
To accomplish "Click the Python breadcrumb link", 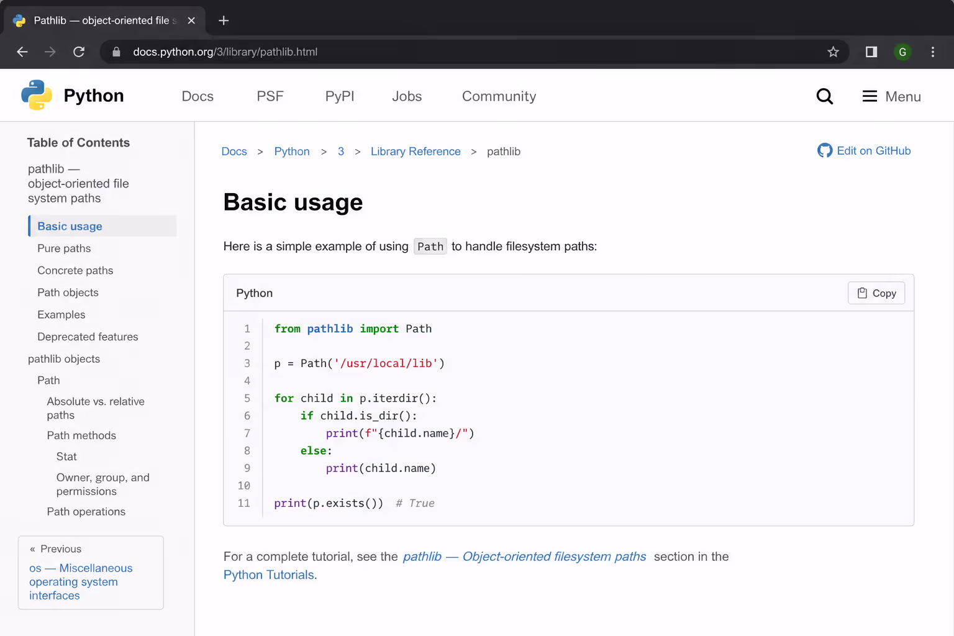I will 292,152.
